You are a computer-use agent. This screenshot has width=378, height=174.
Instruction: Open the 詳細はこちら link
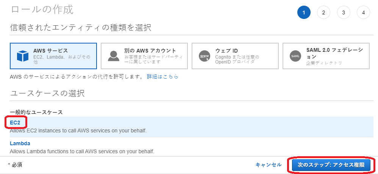(162, 77)
